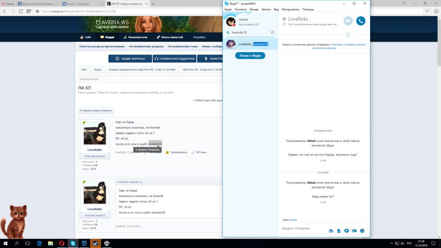Reload the forum page
Screen dimensions: 441x248
click(x=20, y=11)
